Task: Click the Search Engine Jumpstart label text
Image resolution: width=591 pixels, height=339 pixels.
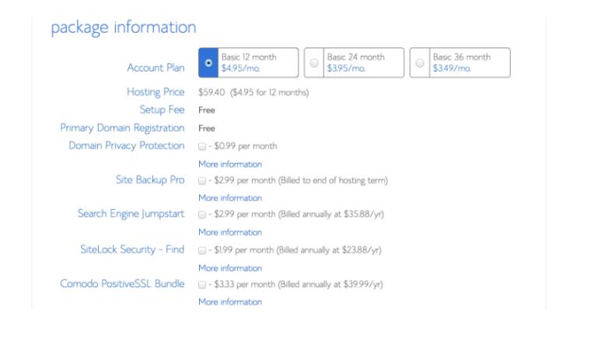Action: point(131,214)
